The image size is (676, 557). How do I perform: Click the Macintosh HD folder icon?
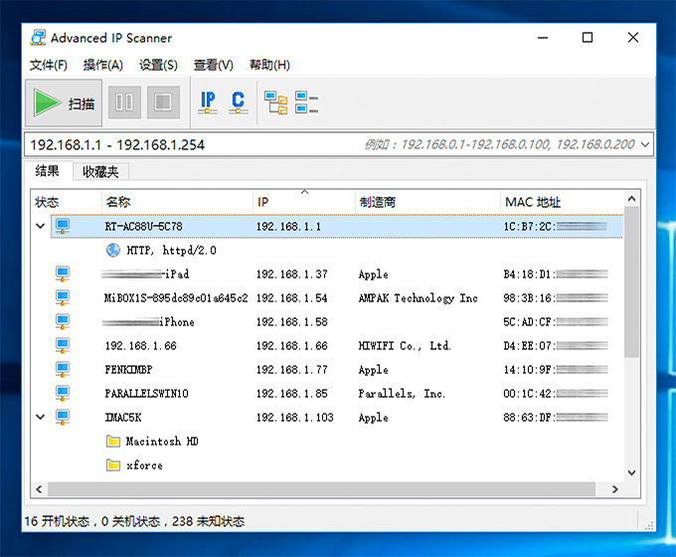pos(113,441)
